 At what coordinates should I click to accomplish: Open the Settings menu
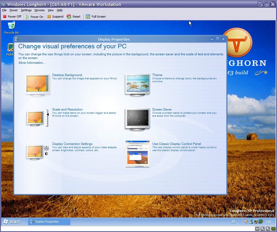(x=26, y=10)
